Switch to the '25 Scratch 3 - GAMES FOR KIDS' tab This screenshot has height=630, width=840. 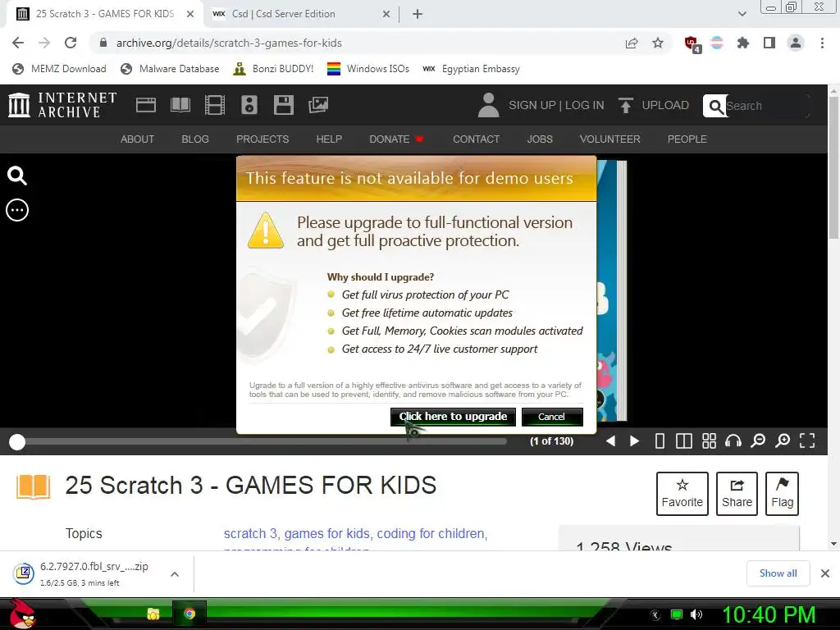click(x=105, y=14)
